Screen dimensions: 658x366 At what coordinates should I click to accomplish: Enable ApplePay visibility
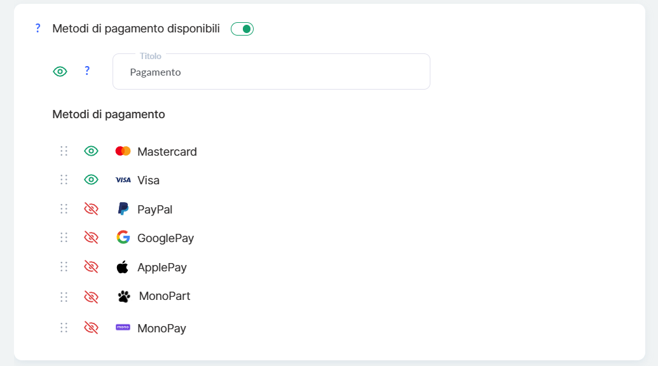click(92, 267)
